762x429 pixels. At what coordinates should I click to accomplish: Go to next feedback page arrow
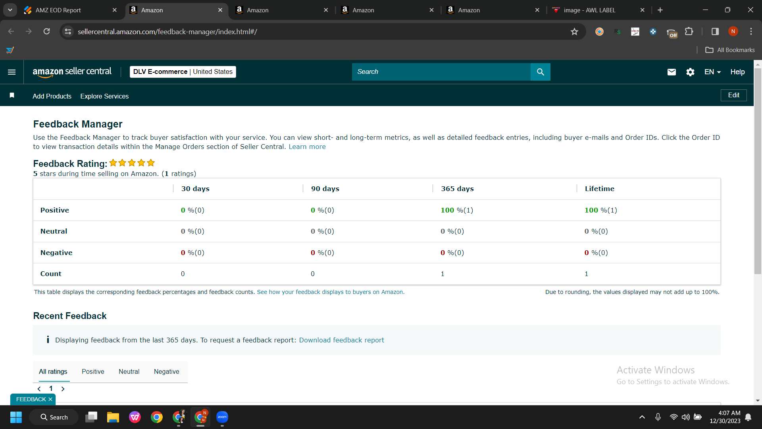63,389
